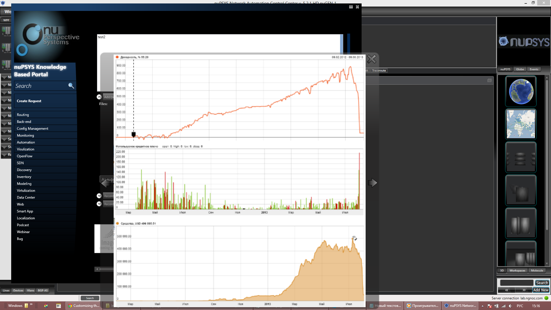Image resolution: width=551 pixels, height=310 pixels.
Task: Open the world map view thumbnail
Action: point(521,124)
